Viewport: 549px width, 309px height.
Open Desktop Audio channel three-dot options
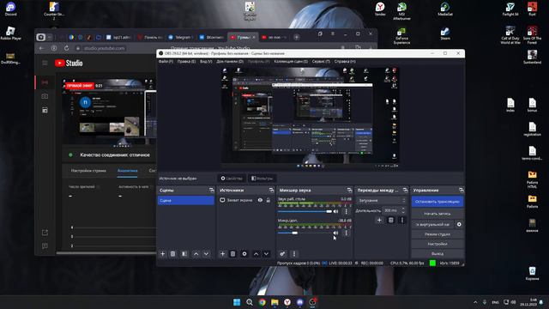pyautogui.click(x=347, y=211)
